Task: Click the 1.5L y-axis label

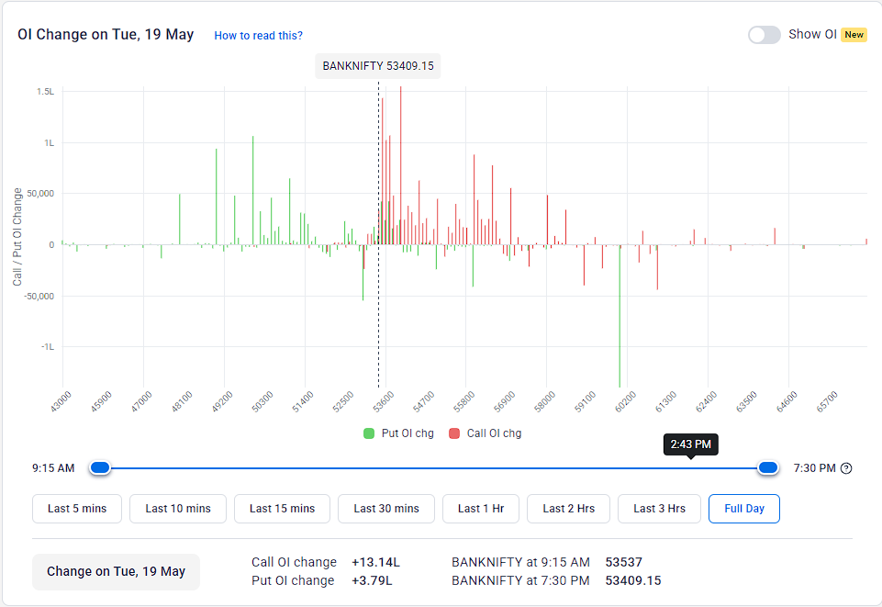Action: (x=46, y=92)
